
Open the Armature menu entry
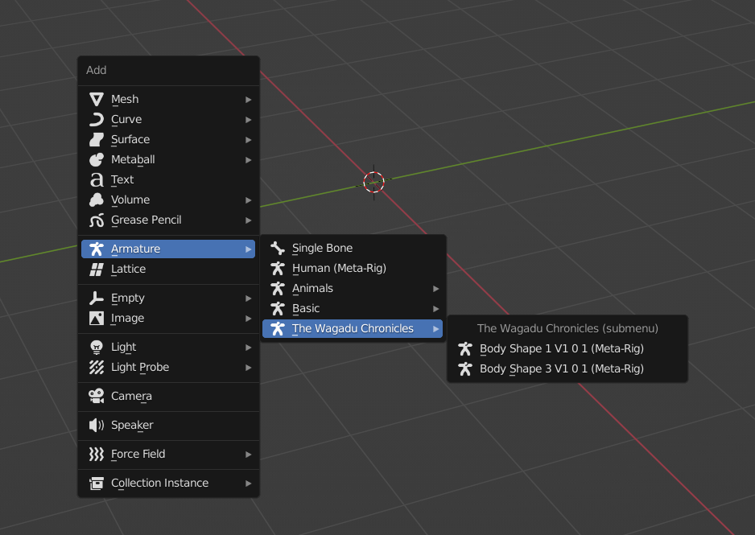tap(168, 249)
